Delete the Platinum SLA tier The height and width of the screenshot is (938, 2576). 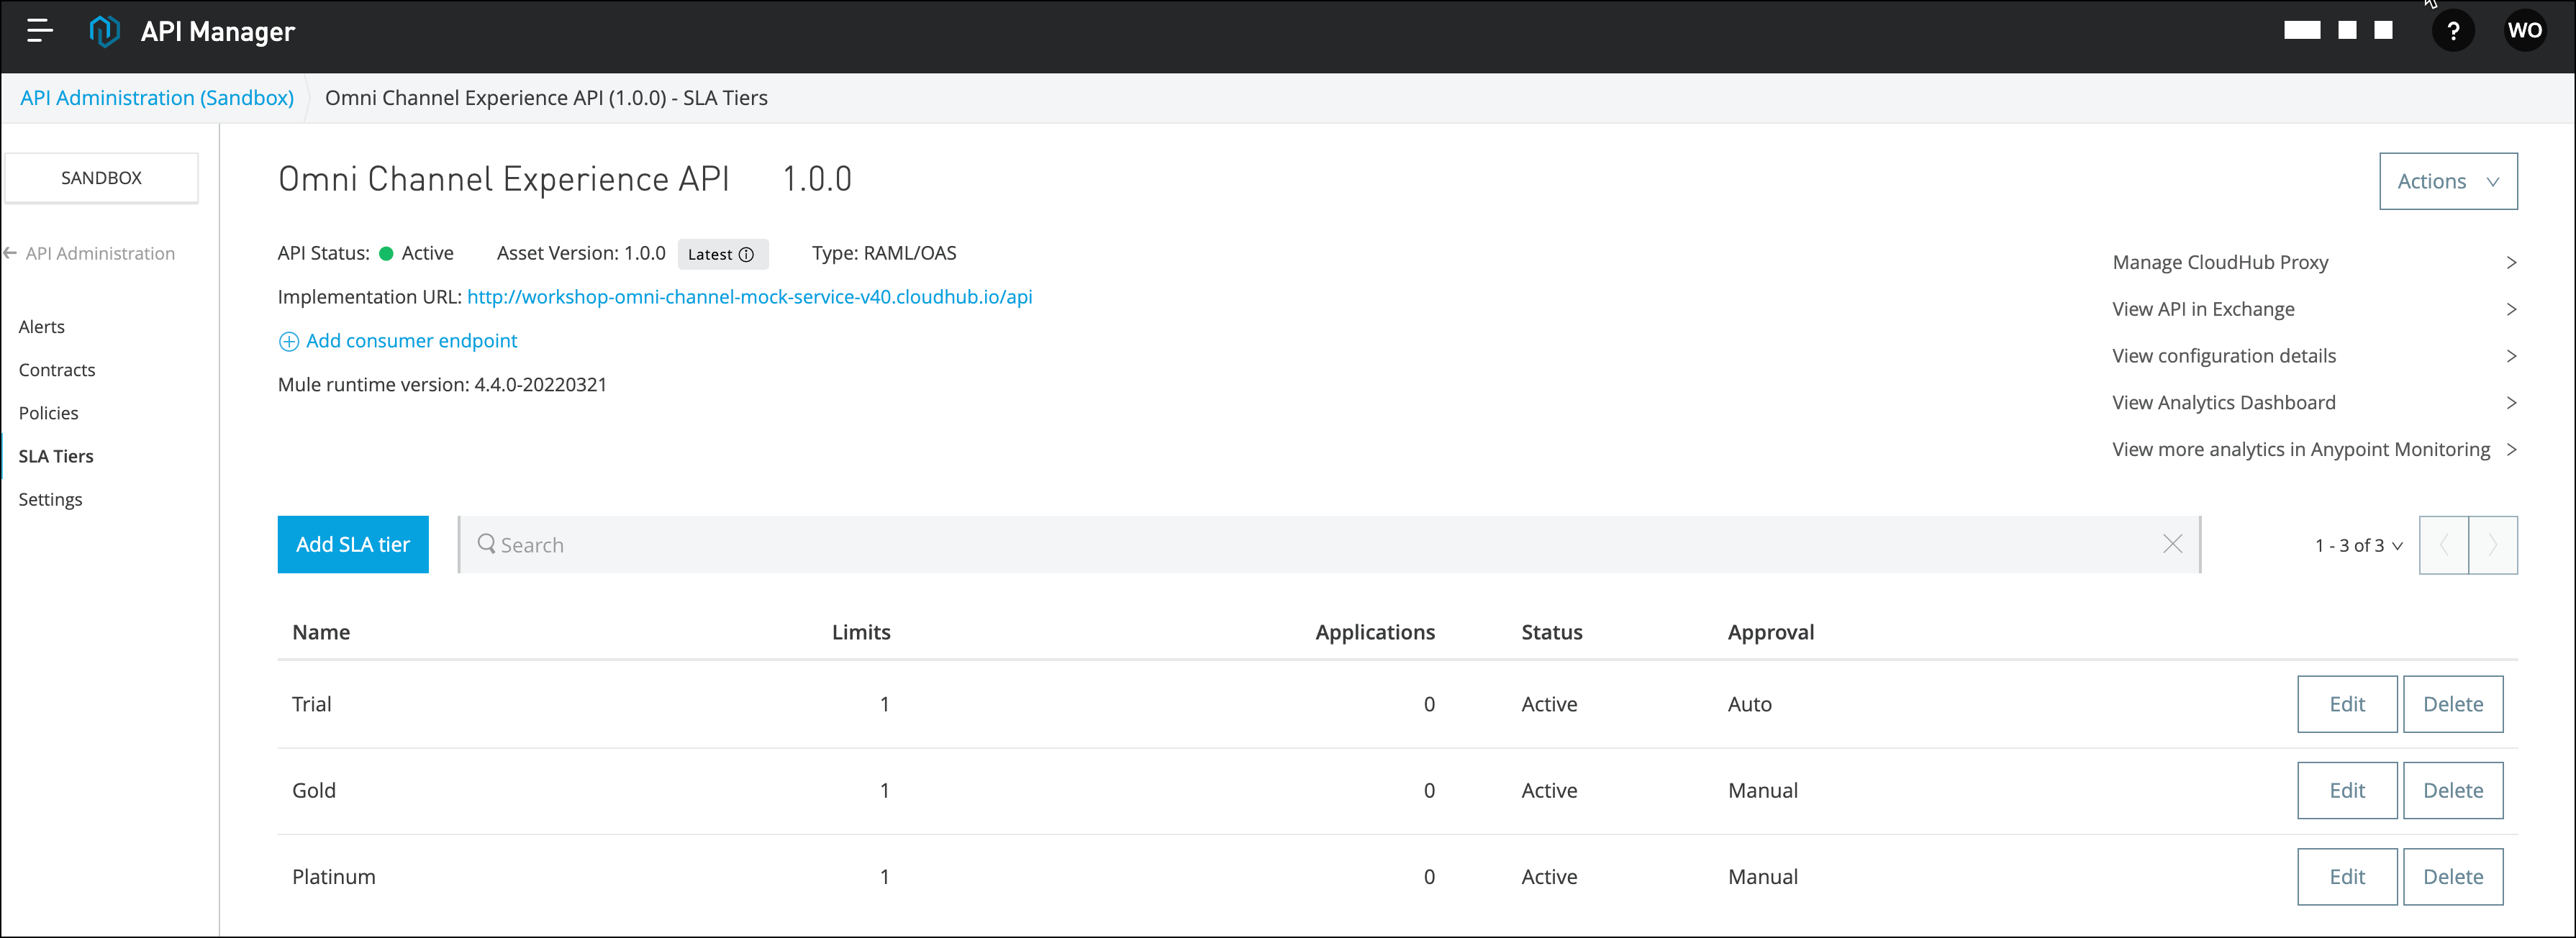coord(2453,877)
